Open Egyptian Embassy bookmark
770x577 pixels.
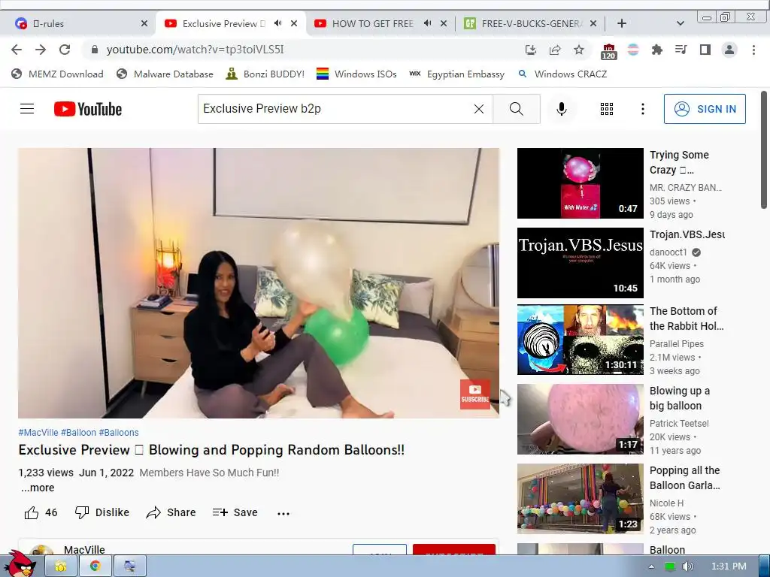pos(456,74)
